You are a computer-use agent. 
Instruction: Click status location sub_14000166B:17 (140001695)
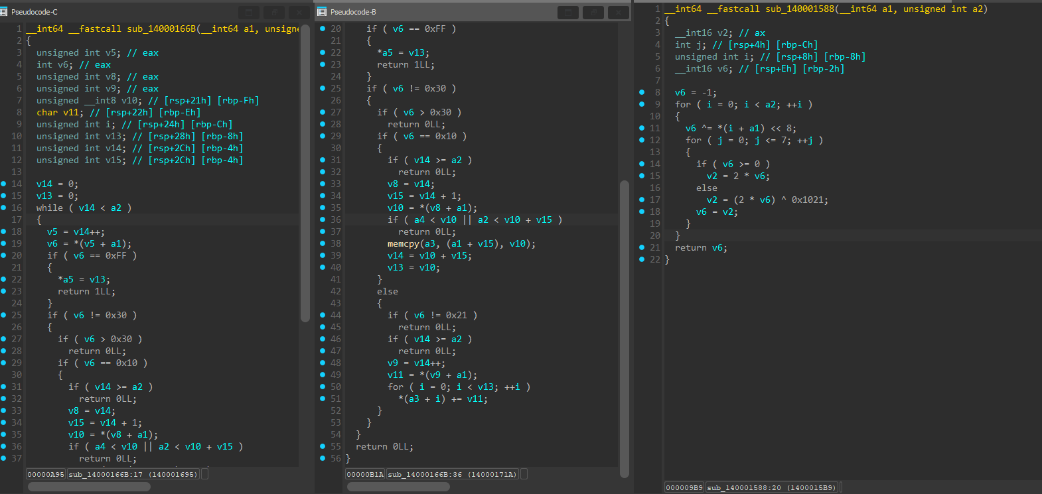tap(133, 474)
